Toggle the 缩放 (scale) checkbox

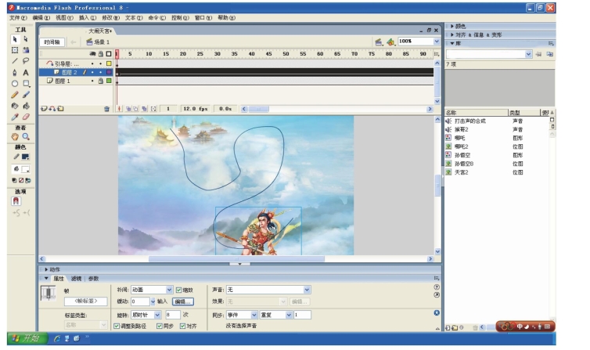coord(178,290)
